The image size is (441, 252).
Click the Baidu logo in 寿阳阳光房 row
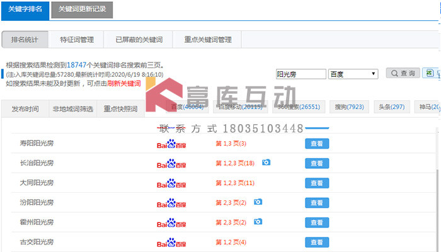click(171, 144)
